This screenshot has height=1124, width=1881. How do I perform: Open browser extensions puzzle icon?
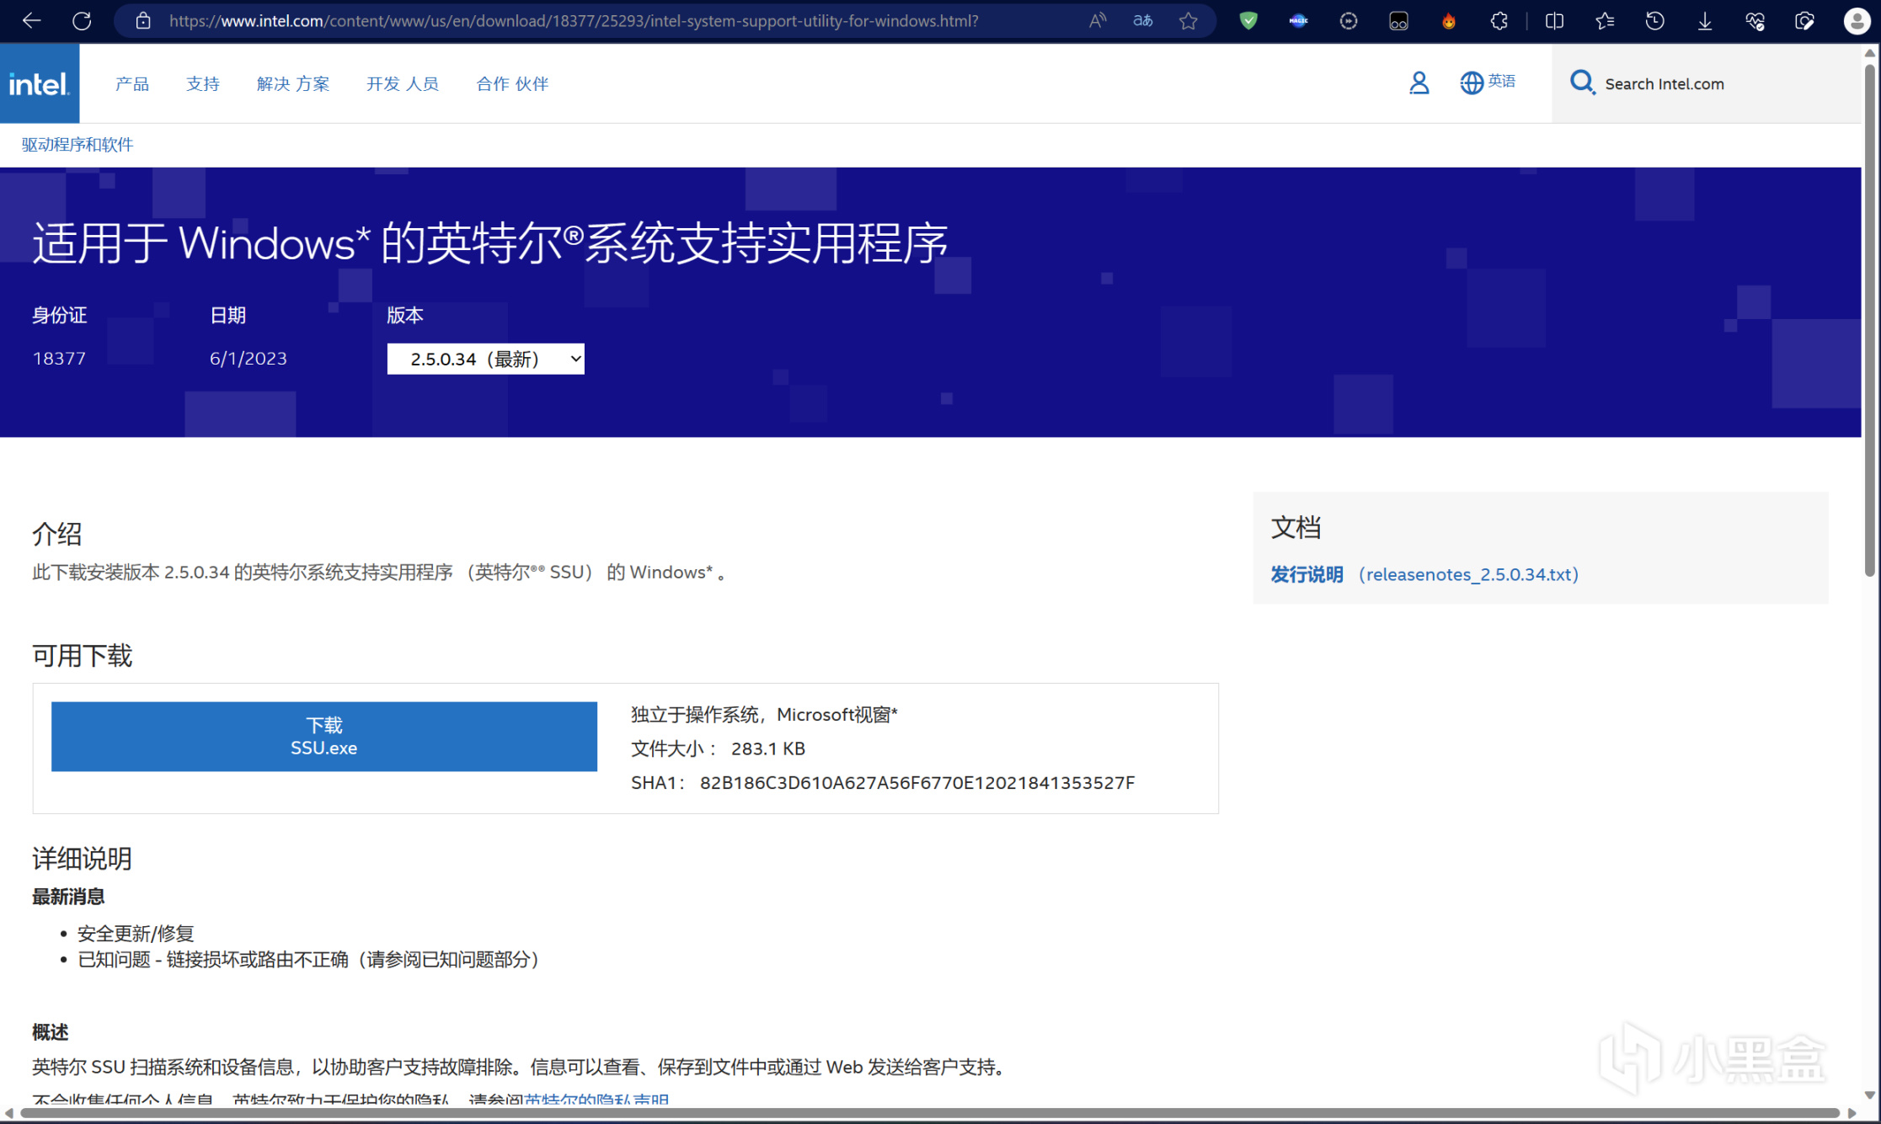(1499, 21)
